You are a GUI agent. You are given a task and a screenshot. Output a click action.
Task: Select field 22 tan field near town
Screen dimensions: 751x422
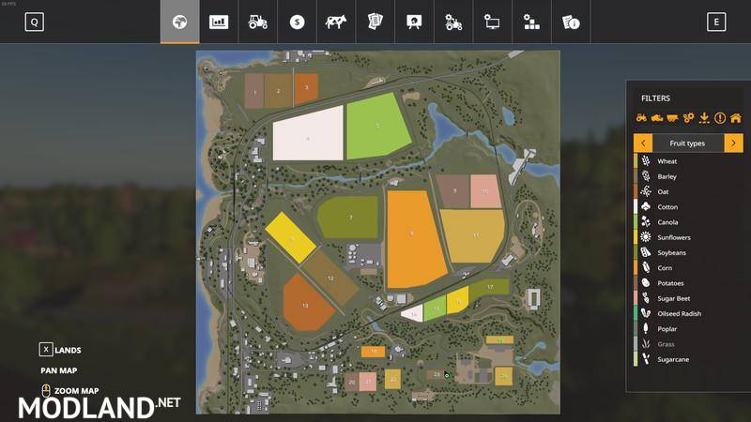point(392,379)
